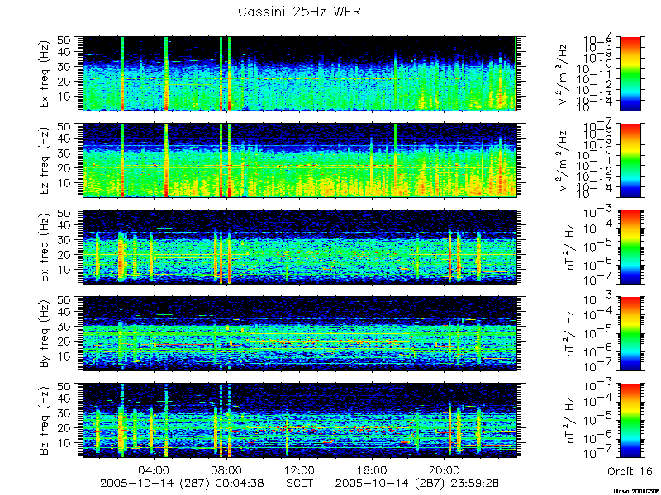Viewport: 661px width, 495px height.
Task: Click the "16:00" time axis label
Action: [x=372, y=469]
